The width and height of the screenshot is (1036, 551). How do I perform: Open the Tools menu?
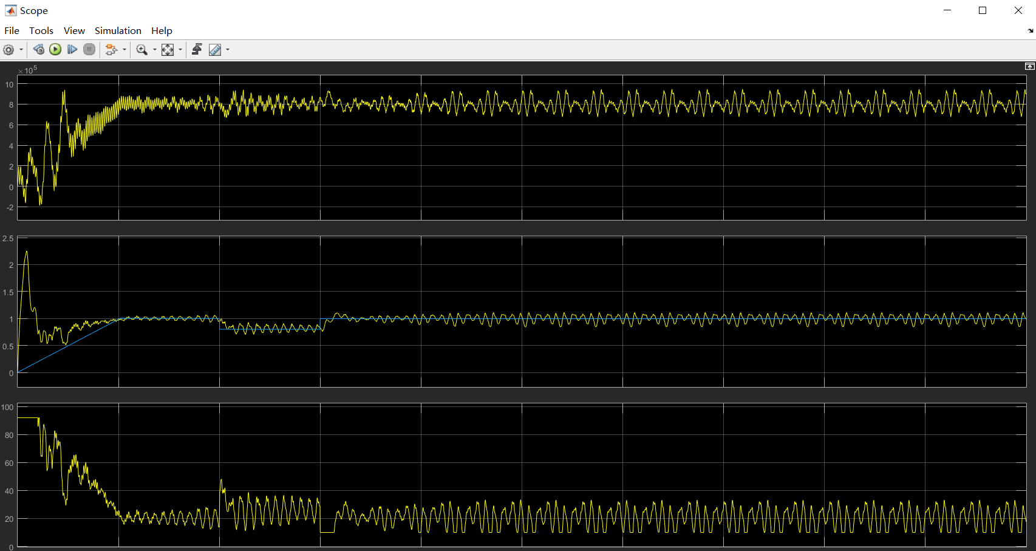tap(41, 30)
